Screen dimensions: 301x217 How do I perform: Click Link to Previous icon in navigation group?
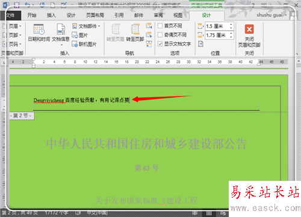pos(149,44)
